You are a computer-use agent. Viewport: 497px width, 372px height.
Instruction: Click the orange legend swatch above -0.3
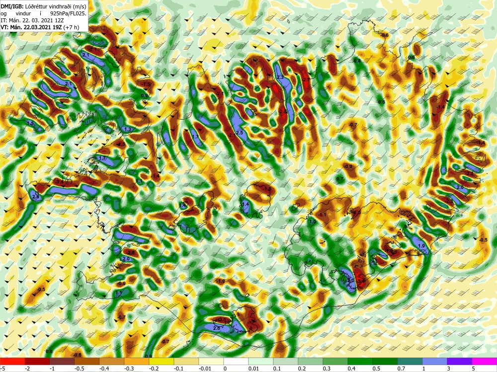click(137, 361)
